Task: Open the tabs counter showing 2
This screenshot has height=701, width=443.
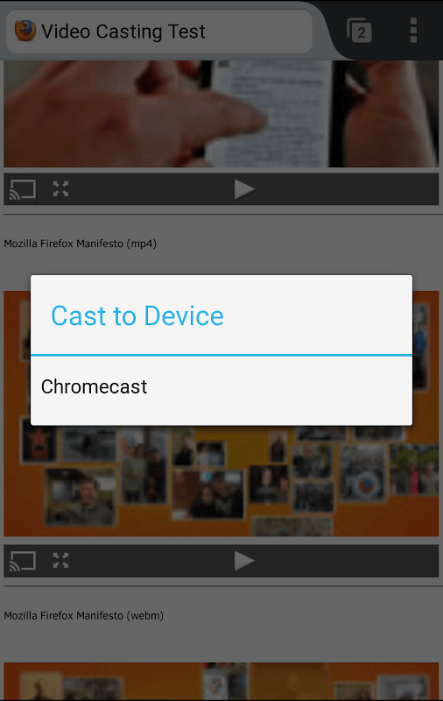Action: coord(360,31)
